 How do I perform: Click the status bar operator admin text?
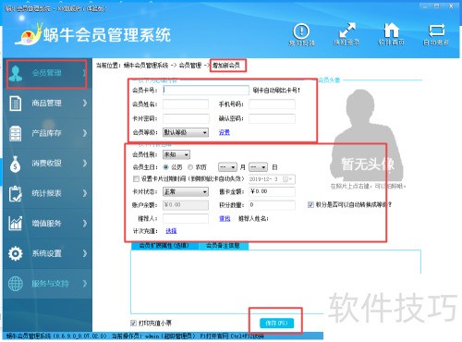(x=154, y=336)
